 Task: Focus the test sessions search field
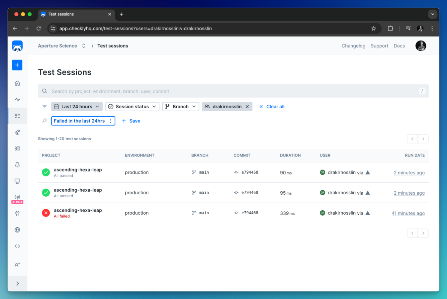(233, 91)
